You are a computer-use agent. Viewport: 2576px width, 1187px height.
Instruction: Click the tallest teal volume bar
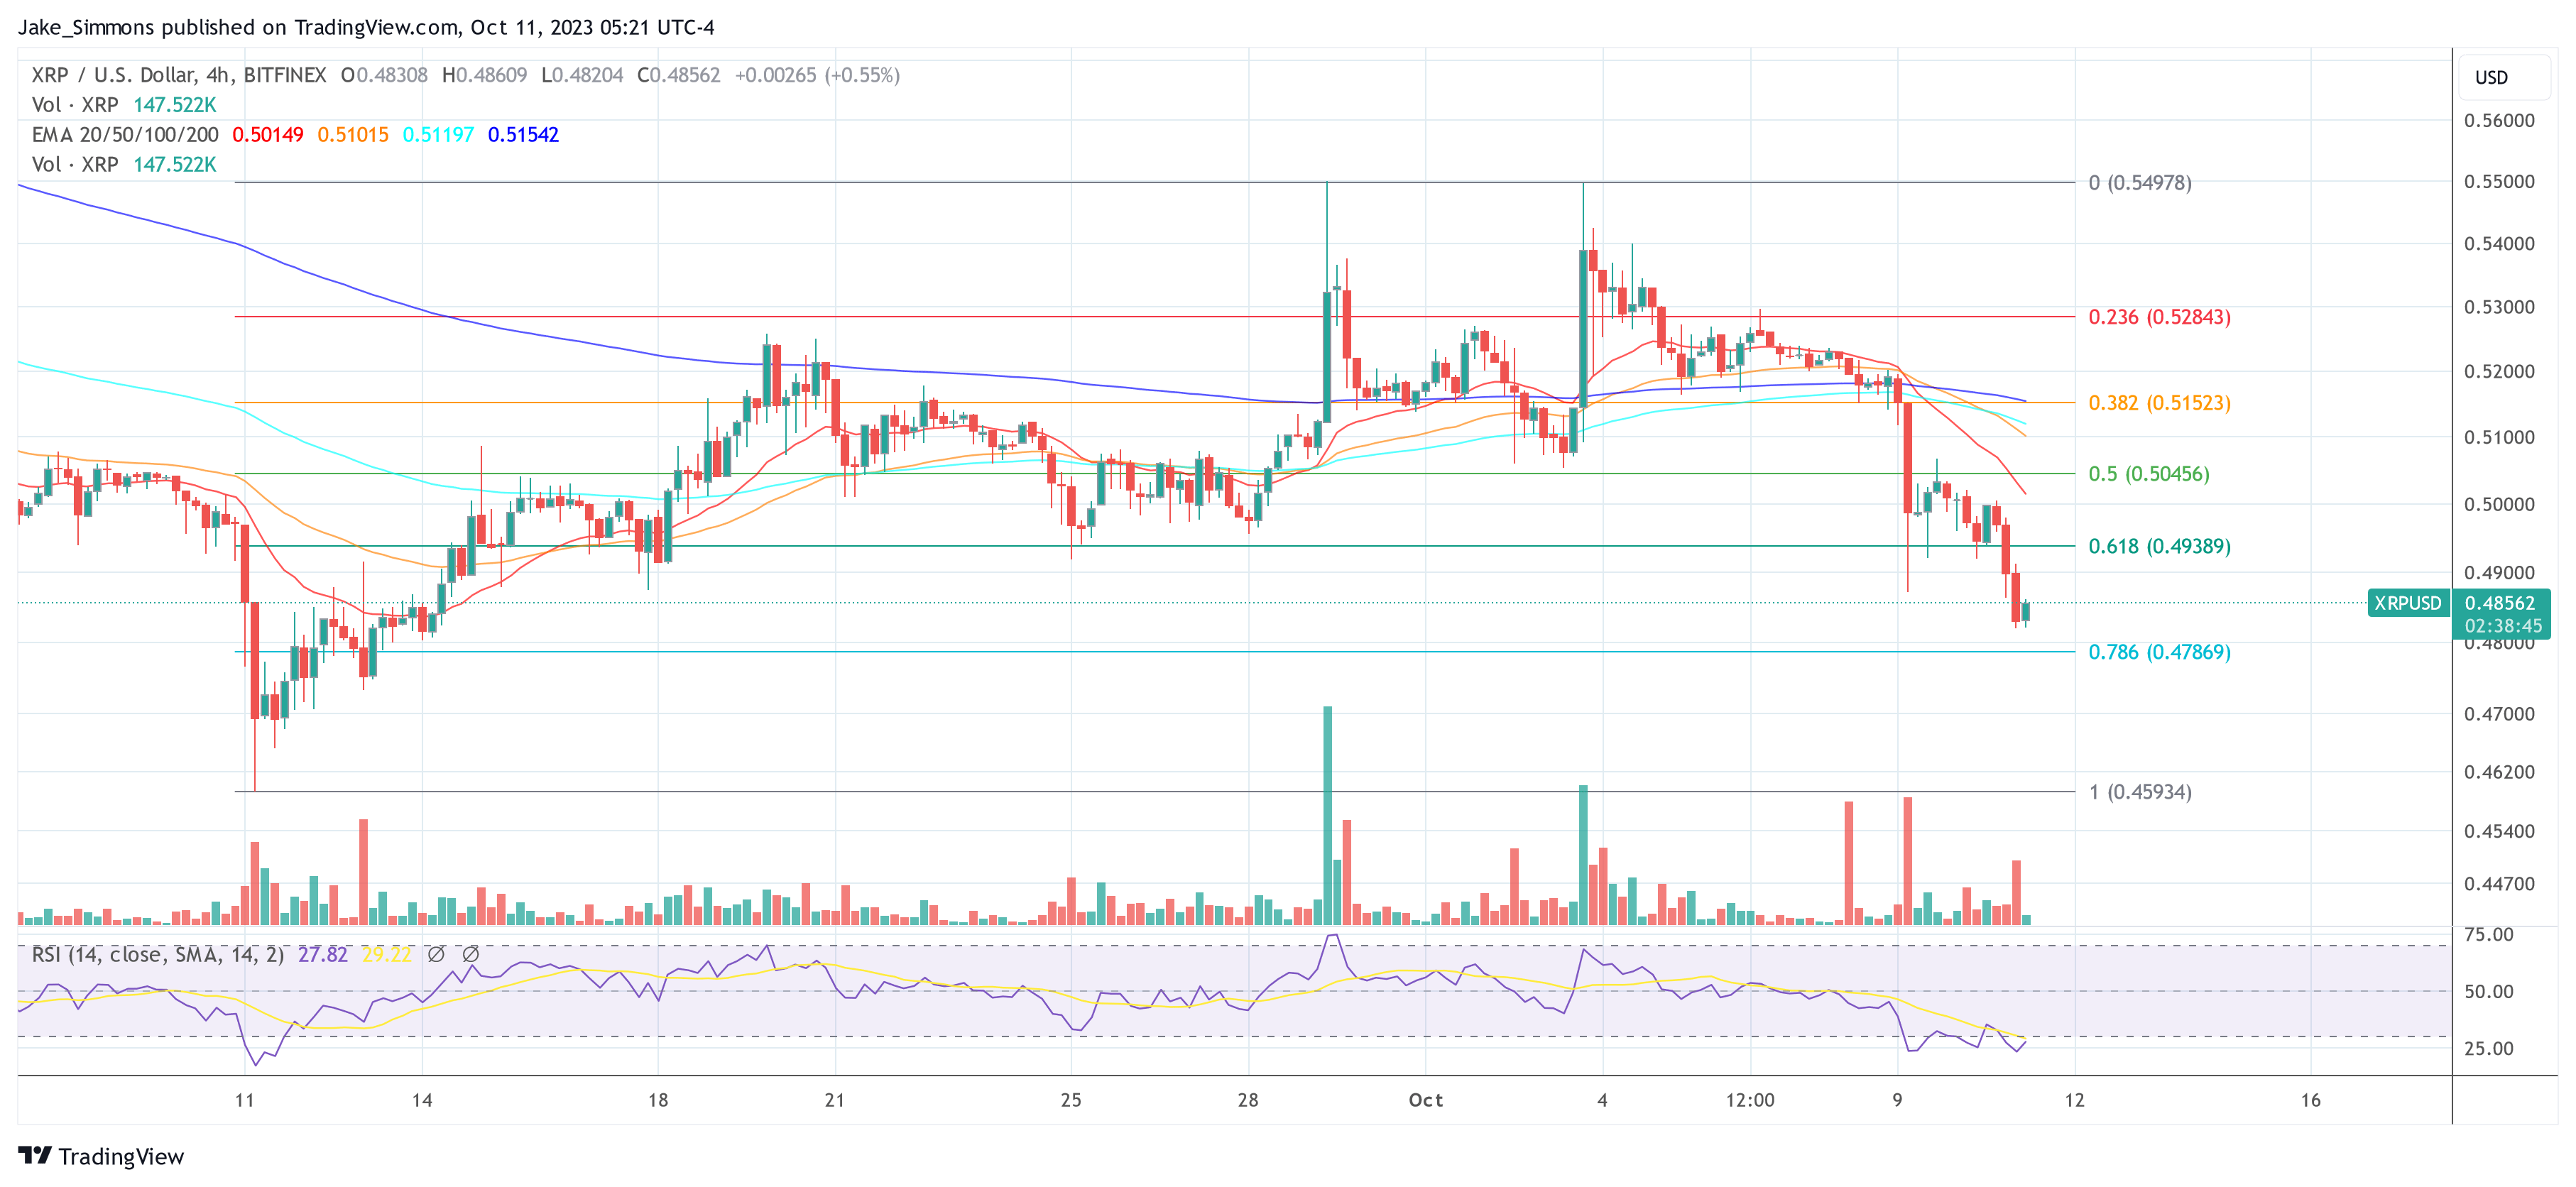[1327, 815]
